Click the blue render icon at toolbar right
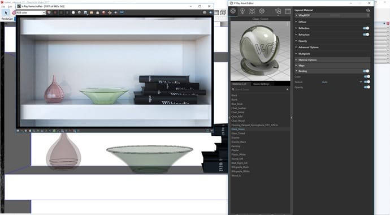This screenshot has height=215, width=390. tap(210, 12)
